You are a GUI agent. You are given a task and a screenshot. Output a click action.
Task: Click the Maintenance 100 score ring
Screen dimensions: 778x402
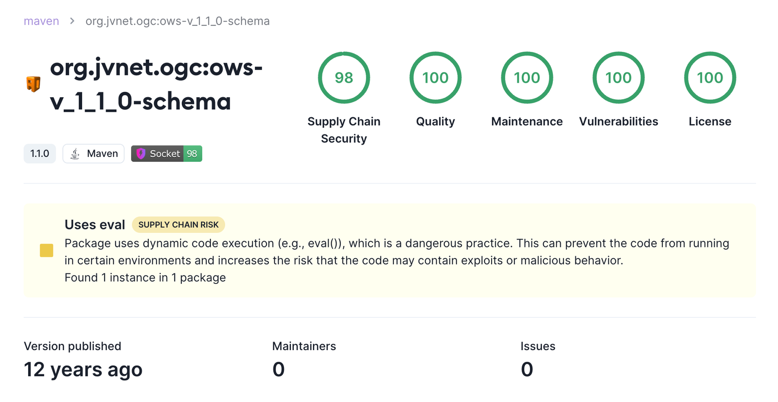(x=527, y=78)
